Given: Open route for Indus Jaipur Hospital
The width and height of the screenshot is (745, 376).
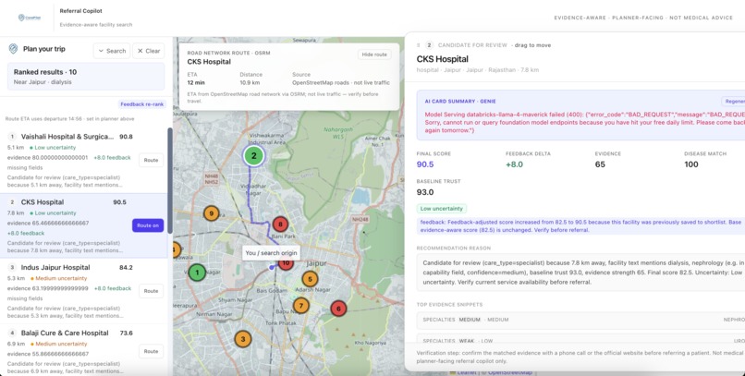Looking at the screenshot, I should (151, 291).
